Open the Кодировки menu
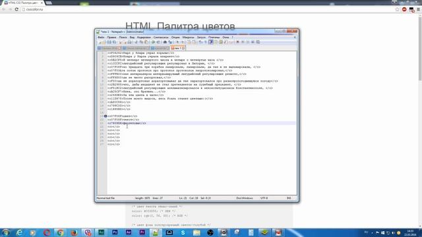 coord(144,38)
